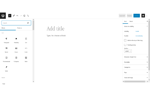150x100 pixels.
Task: Select the Paragraph block icon
Action: pyautogui.click(x=6, y=39)
